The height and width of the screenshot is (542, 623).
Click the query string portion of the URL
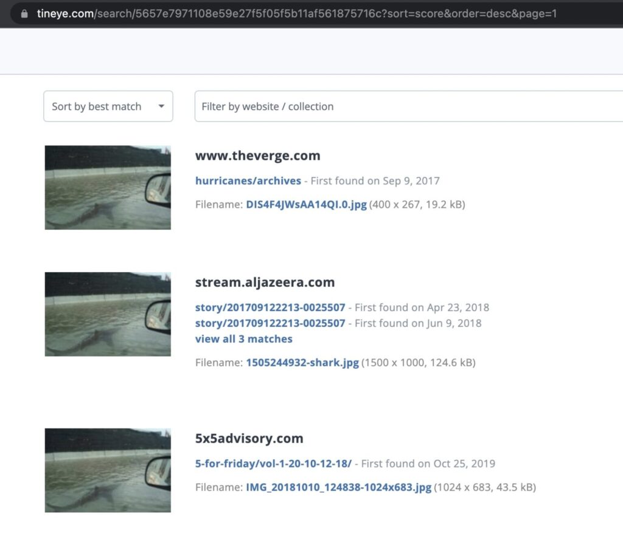(475, 13)
